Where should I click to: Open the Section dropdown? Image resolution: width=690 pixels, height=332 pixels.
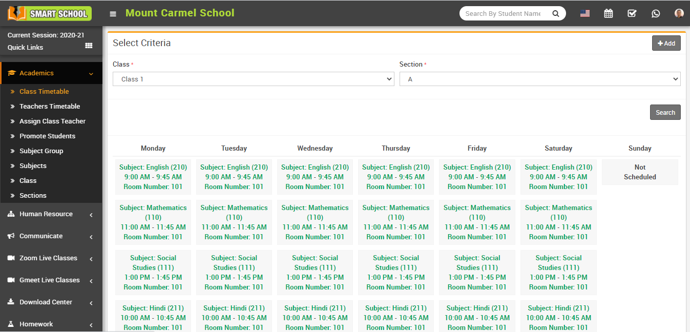click(540, 78)
